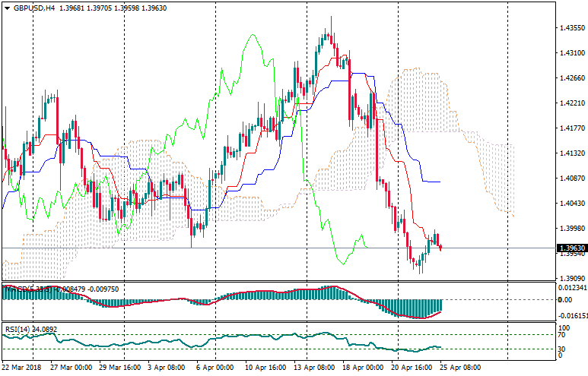Select the 22 Mar 2018 date label
Screen dimensions: 588x376
click(21, 368)
